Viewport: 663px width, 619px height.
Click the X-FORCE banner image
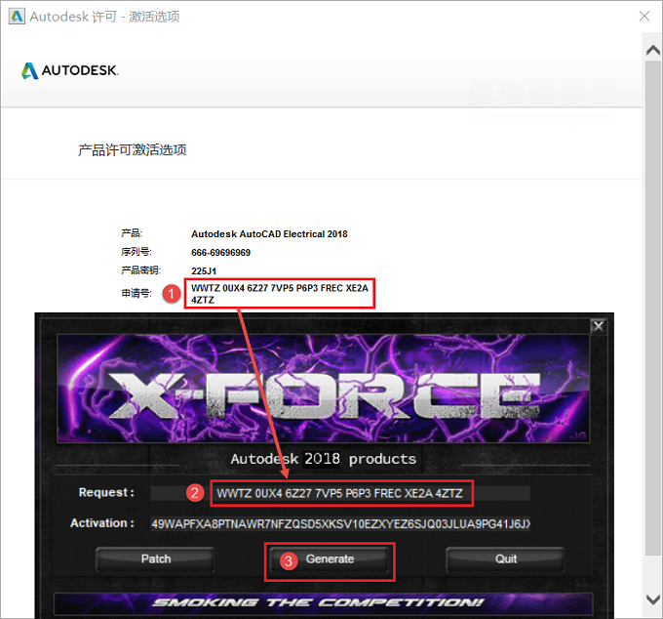click(x=324, y=389)
